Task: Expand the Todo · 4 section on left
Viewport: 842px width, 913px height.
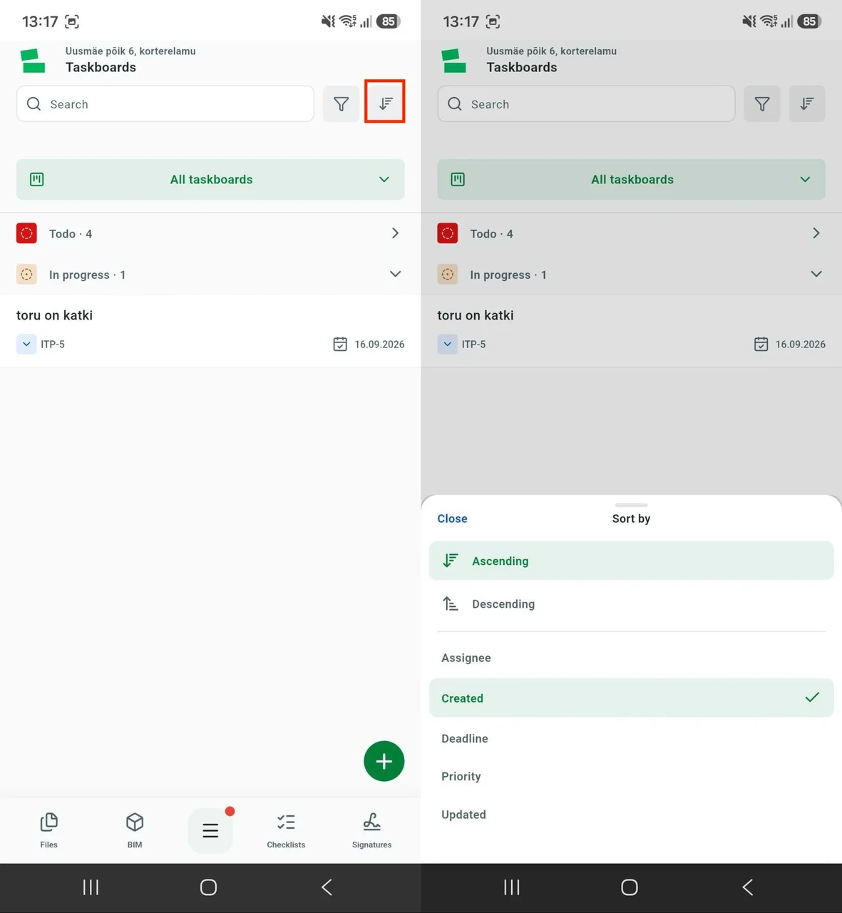Action: point(210,233)
